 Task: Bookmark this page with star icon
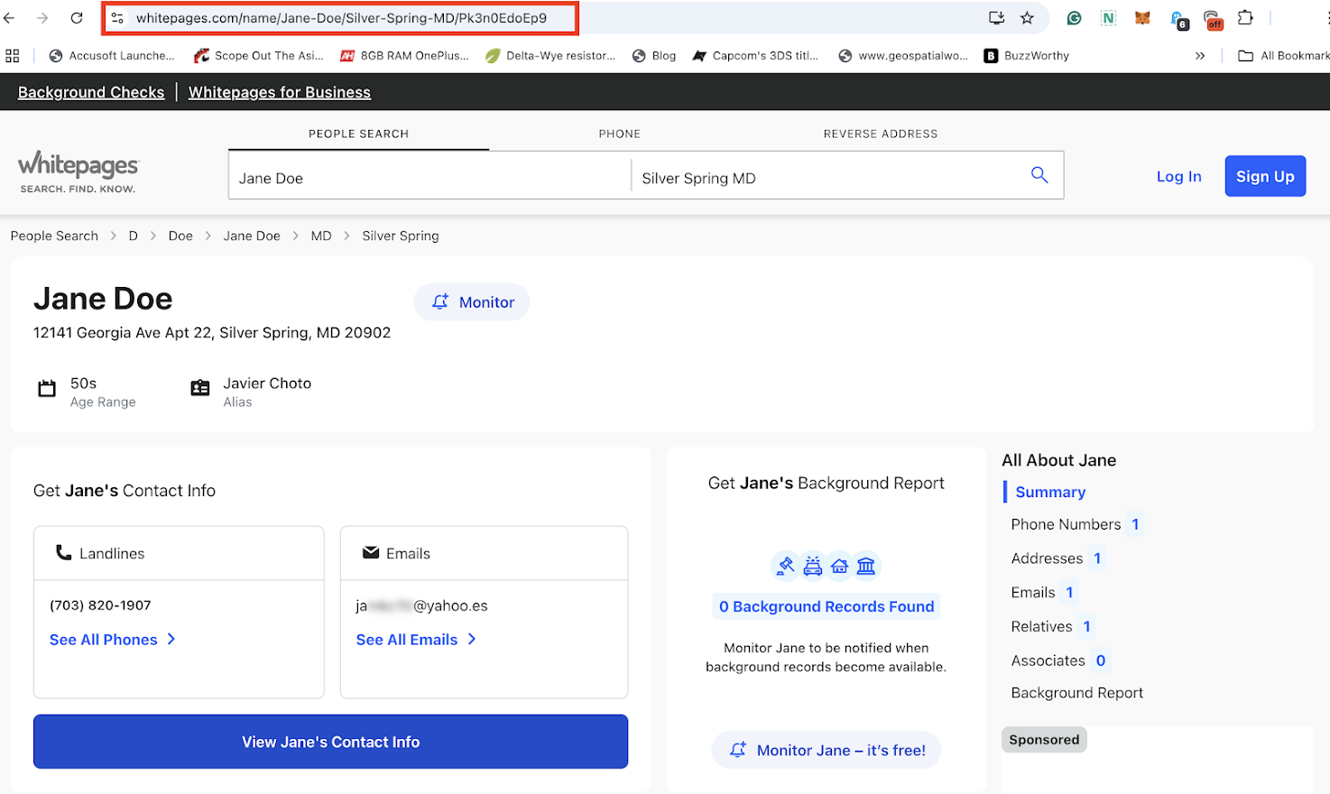pos(1027,18)
